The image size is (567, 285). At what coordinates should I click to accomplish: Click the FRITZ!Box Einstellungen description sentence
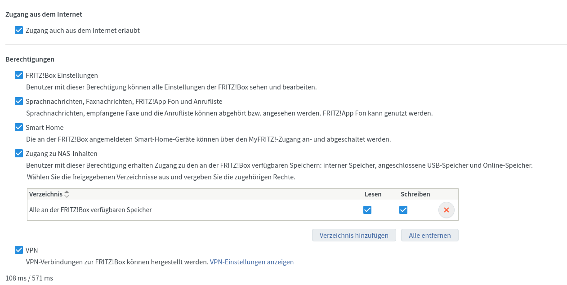(x=171, y=87)
